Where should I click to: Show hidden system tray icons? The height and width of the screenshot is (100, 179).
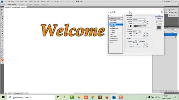[146, 97]
